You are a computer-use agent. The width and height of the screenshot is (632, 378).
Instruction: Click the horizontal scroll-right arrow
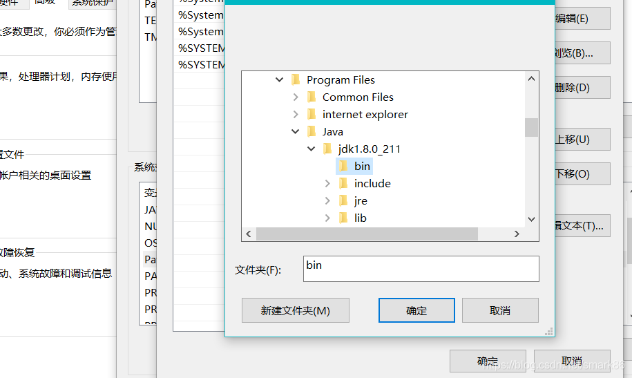point(517,234)
